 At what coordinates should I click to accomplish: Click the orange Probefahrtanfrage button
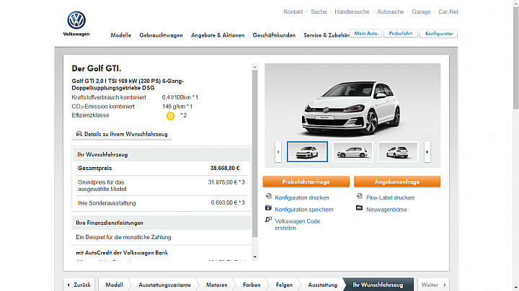coord(306,182)
